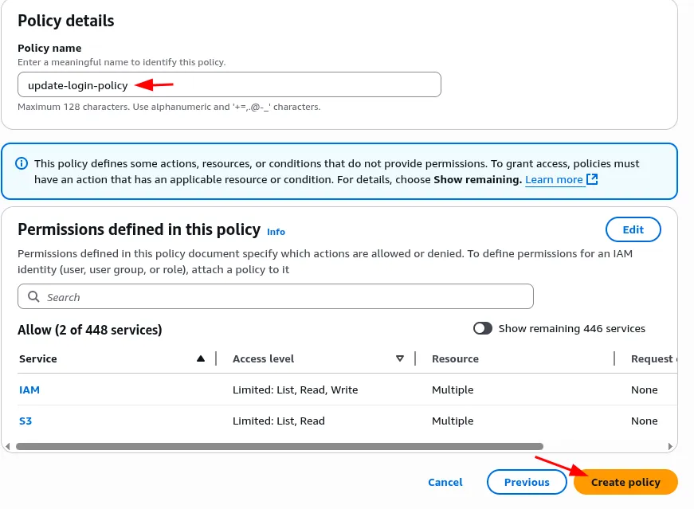Open the S3 service entry
The height and width of the screenshot is (509, 694).
point(25,421)
